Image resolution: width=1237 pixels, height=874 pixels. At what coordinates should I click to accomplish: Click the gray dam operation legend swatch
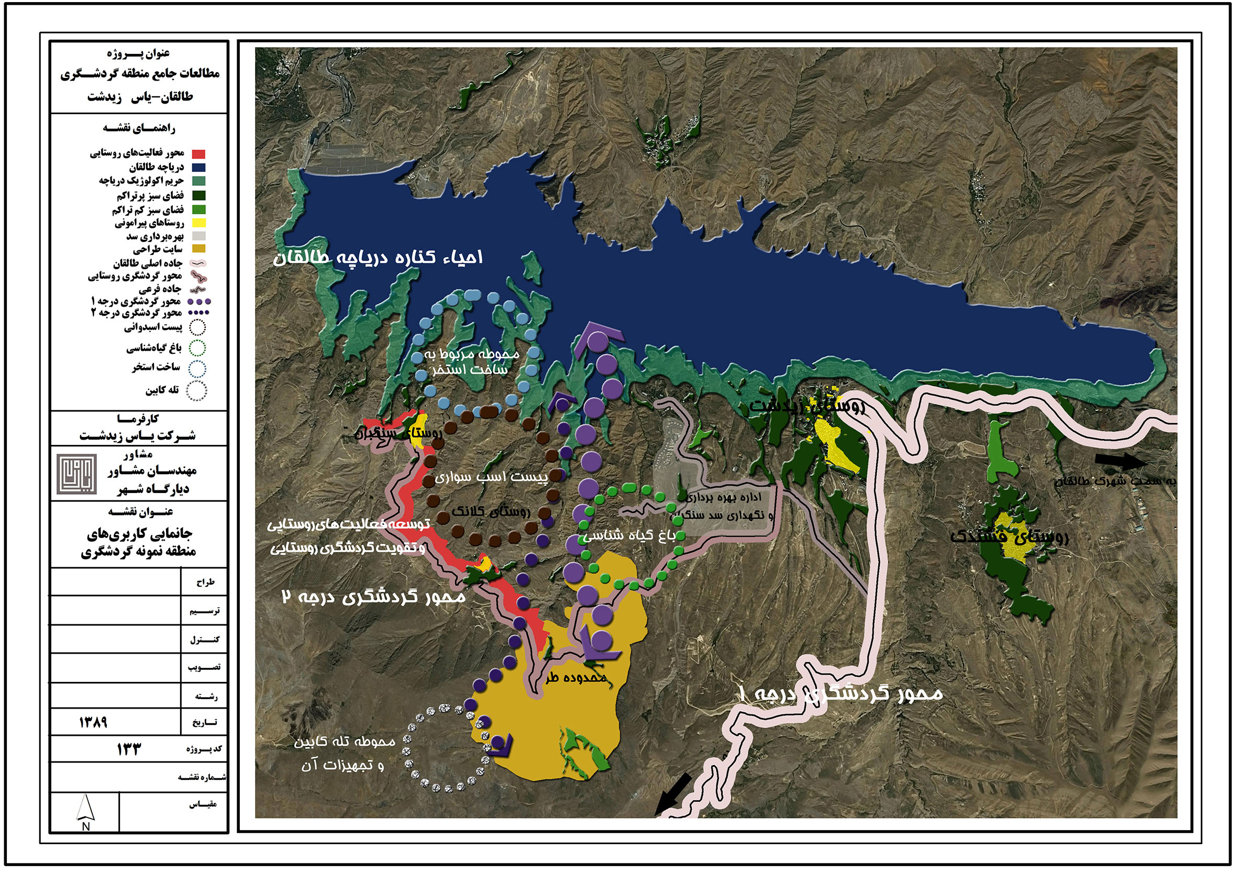click(x=198, y=236)
